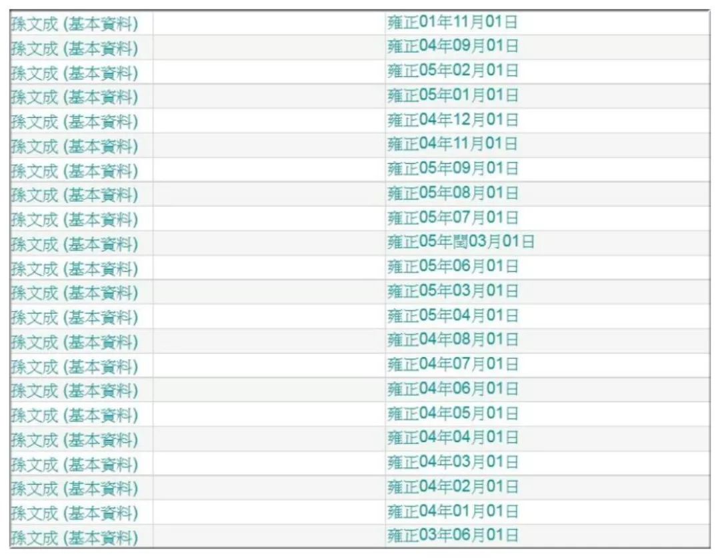Image resolution: width=720 pixels, height=558 pixels.
Task: Click the 雍正05年07月01日 date
Action: click(x=452, y=218)
